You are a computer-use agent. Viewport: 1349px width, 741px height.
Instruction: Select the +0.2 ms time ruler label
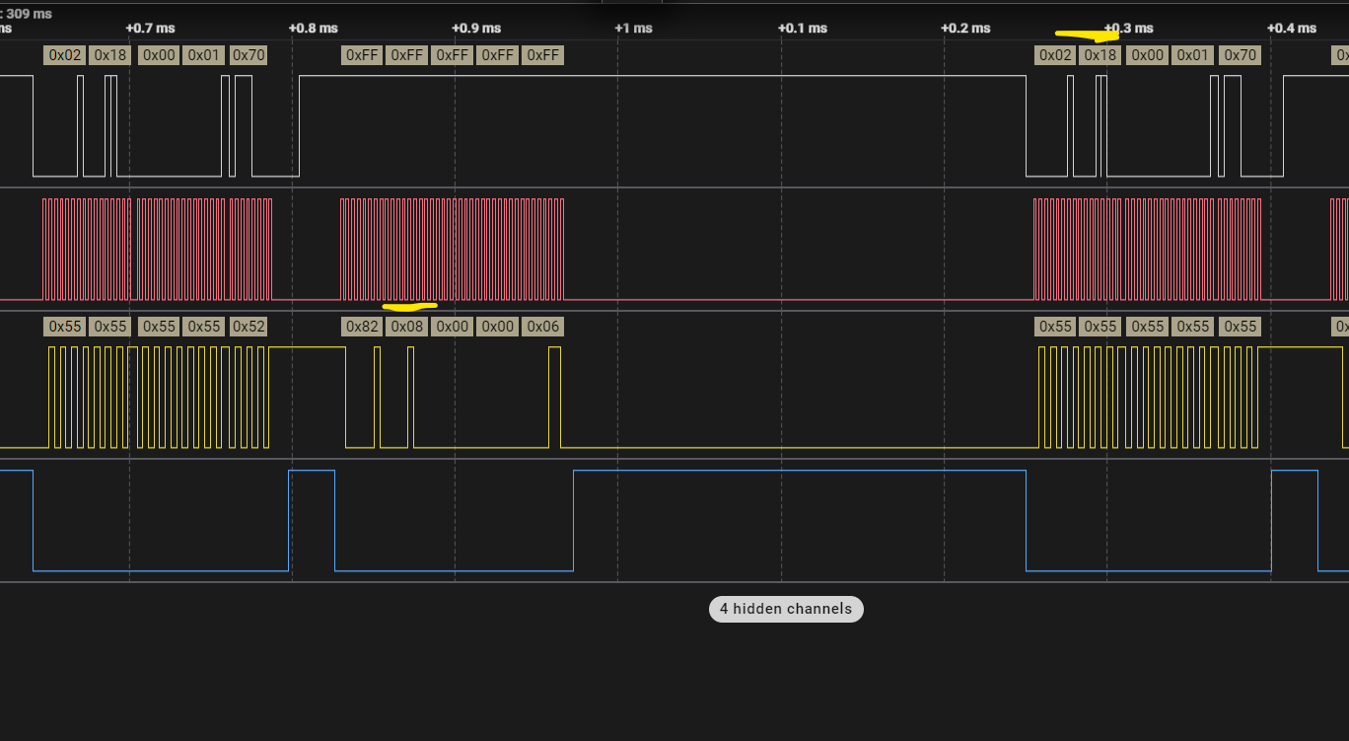coord(965,28)
